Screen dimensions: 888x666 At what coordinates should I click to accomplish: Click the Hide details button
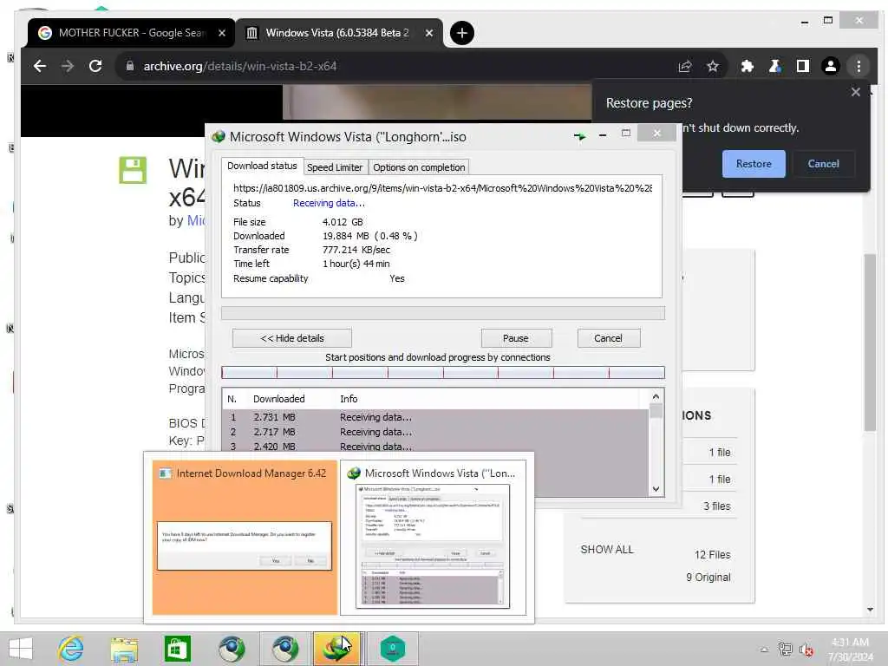291,338
